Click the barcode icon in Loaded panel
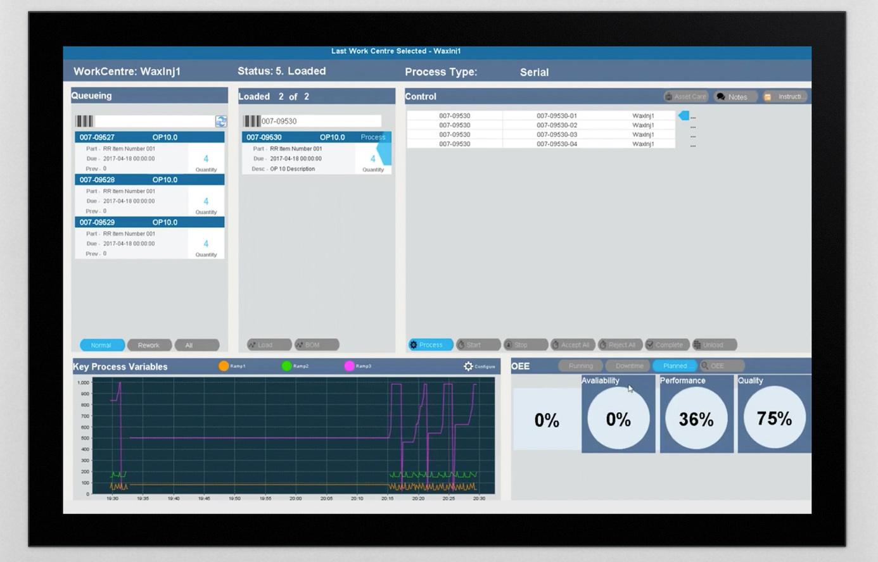 coord(252,121)
